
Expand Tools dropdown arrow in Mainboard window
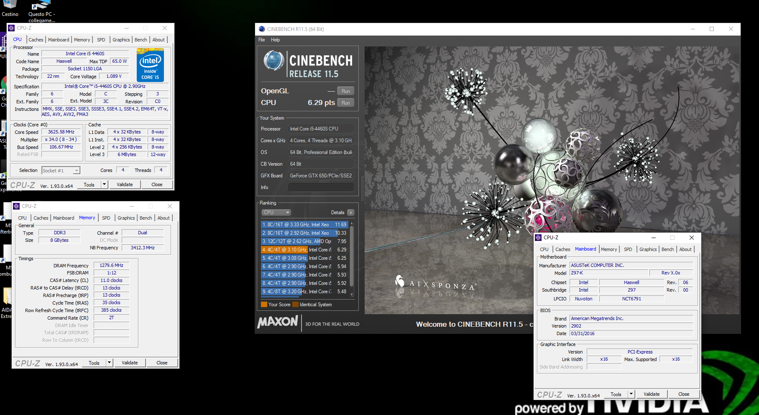pos(631,394)
